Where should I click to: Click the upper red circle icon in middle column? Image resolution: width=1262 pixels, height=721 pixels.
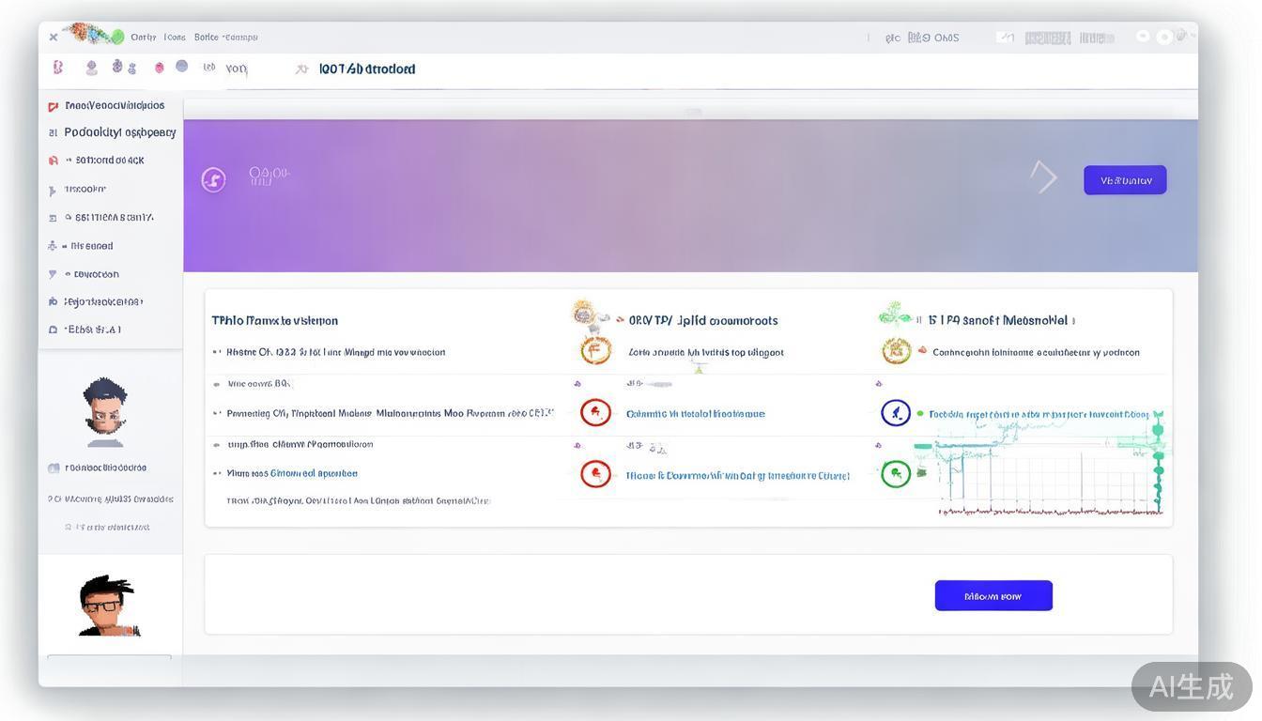pyautogui.click(x=595, y=412)
